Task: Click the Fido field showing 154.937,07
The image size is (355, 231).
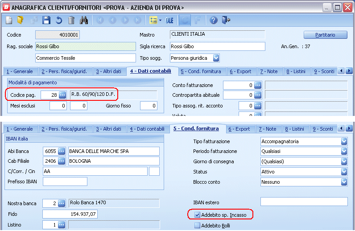Action: click(x=70, y=214)
